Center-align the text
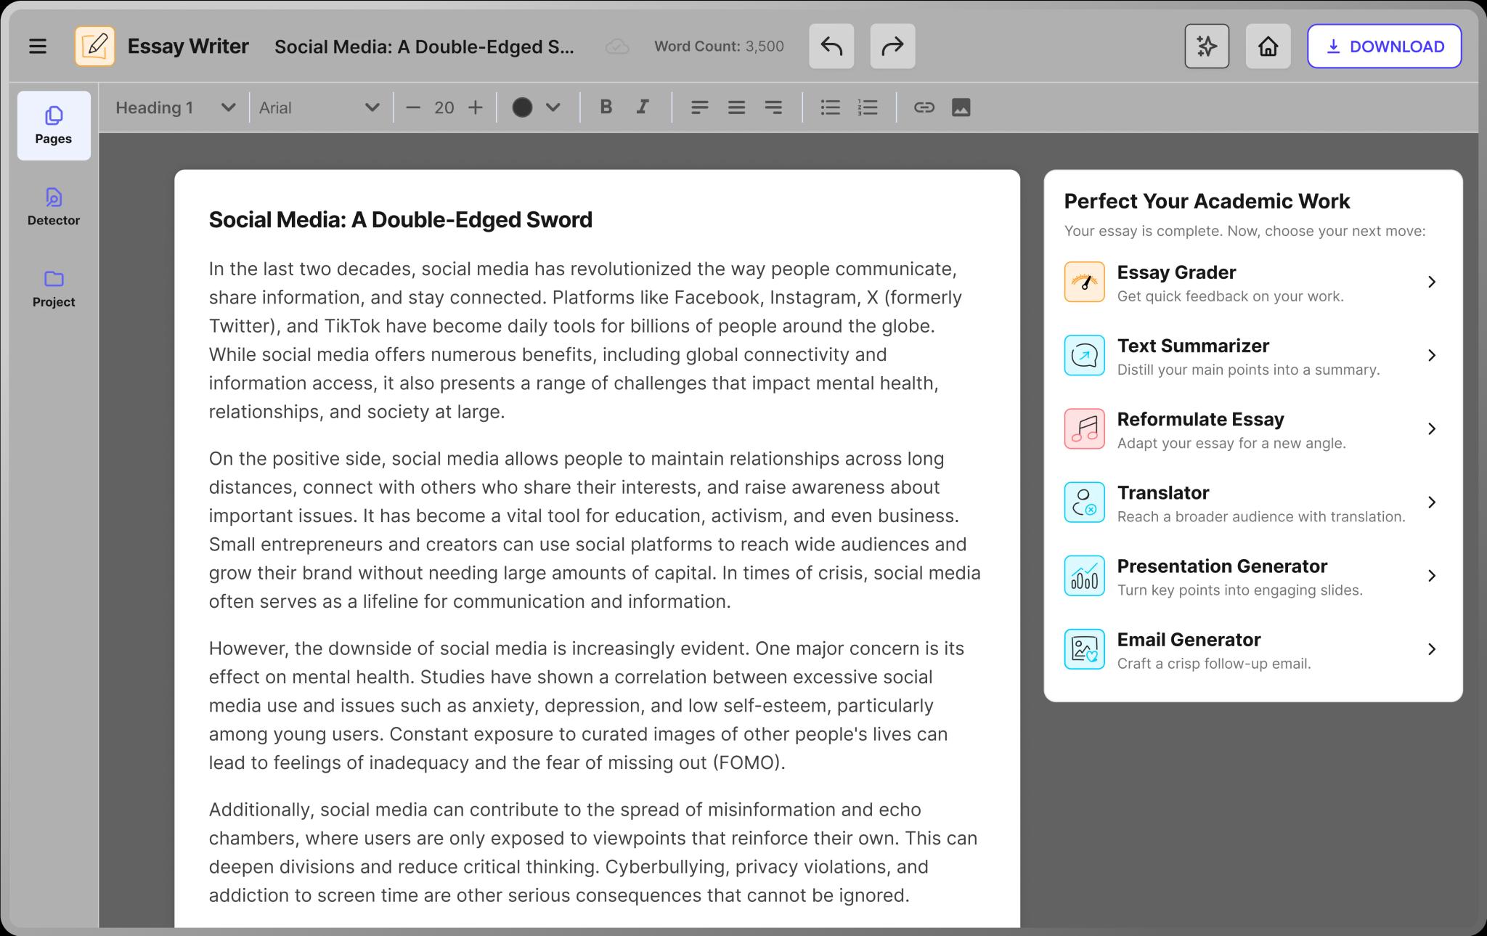 pos(736,107)
